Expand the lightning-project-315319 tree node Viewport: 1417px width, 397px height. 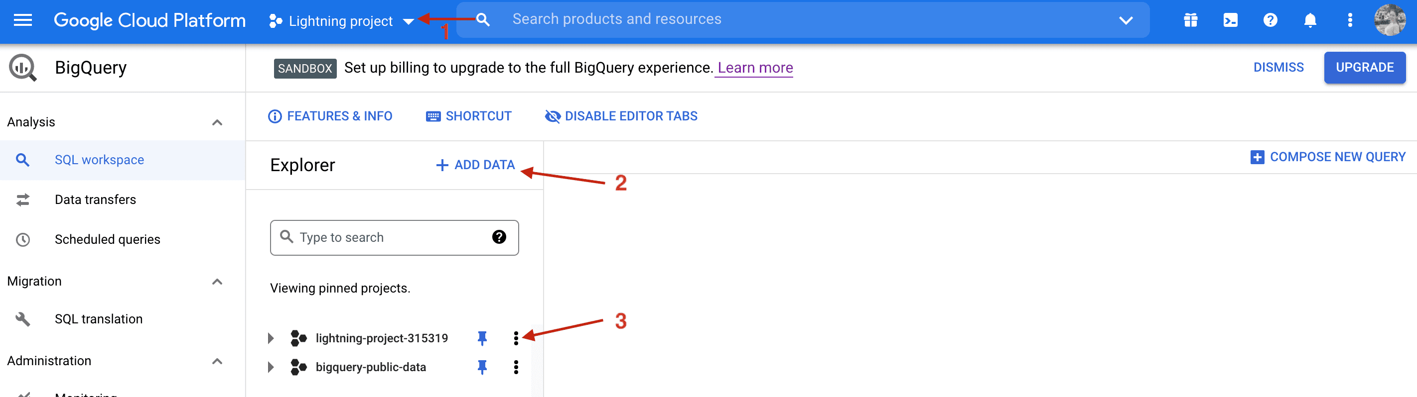270,338
